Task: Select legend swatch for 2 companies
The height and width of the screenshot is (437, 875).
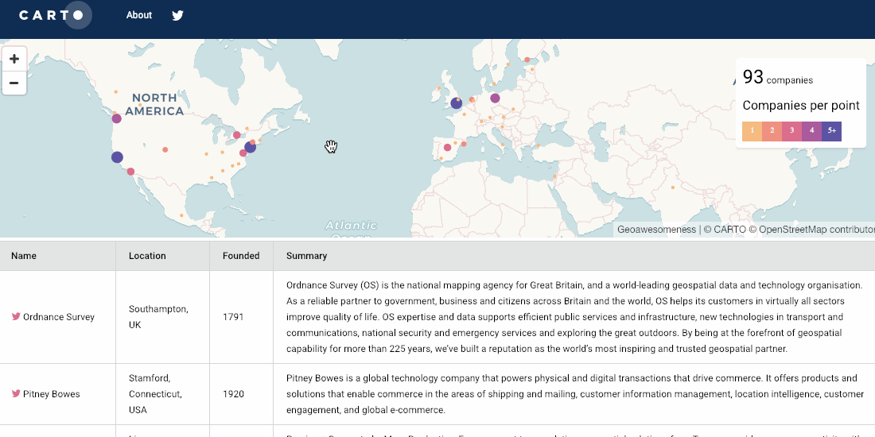Action: point(772,131)
